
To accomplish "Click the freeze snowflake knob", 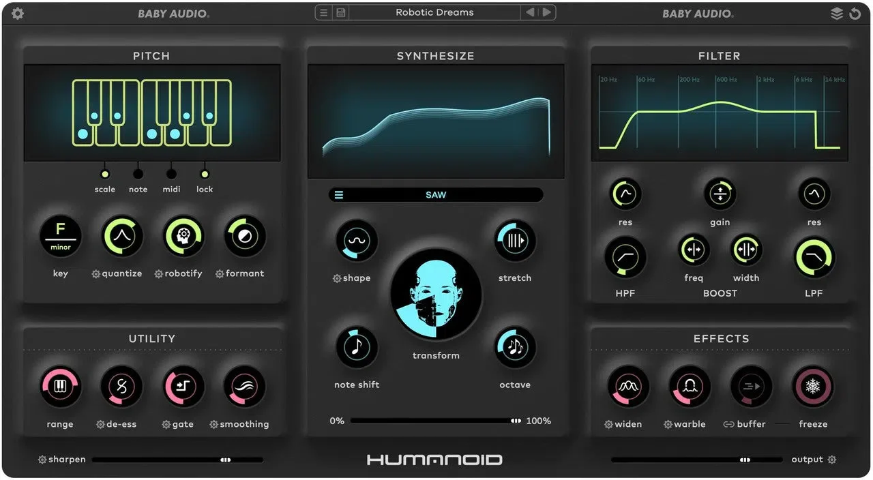I will point(813,387).
